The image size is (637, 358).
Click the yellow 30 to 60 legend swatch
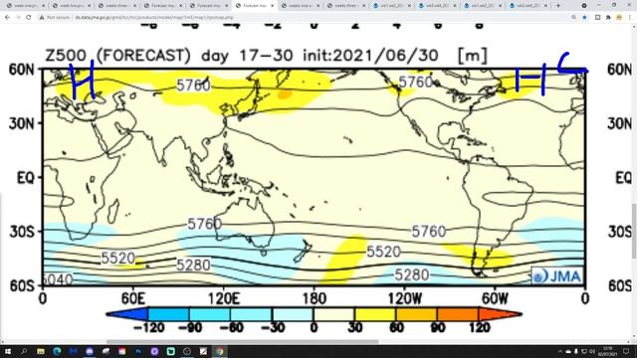pos(375,314)
